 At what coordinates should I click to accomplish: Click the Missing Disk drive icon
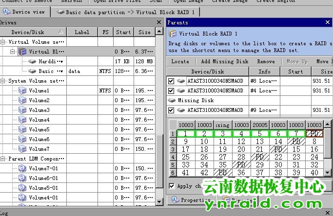pos(172,100)
